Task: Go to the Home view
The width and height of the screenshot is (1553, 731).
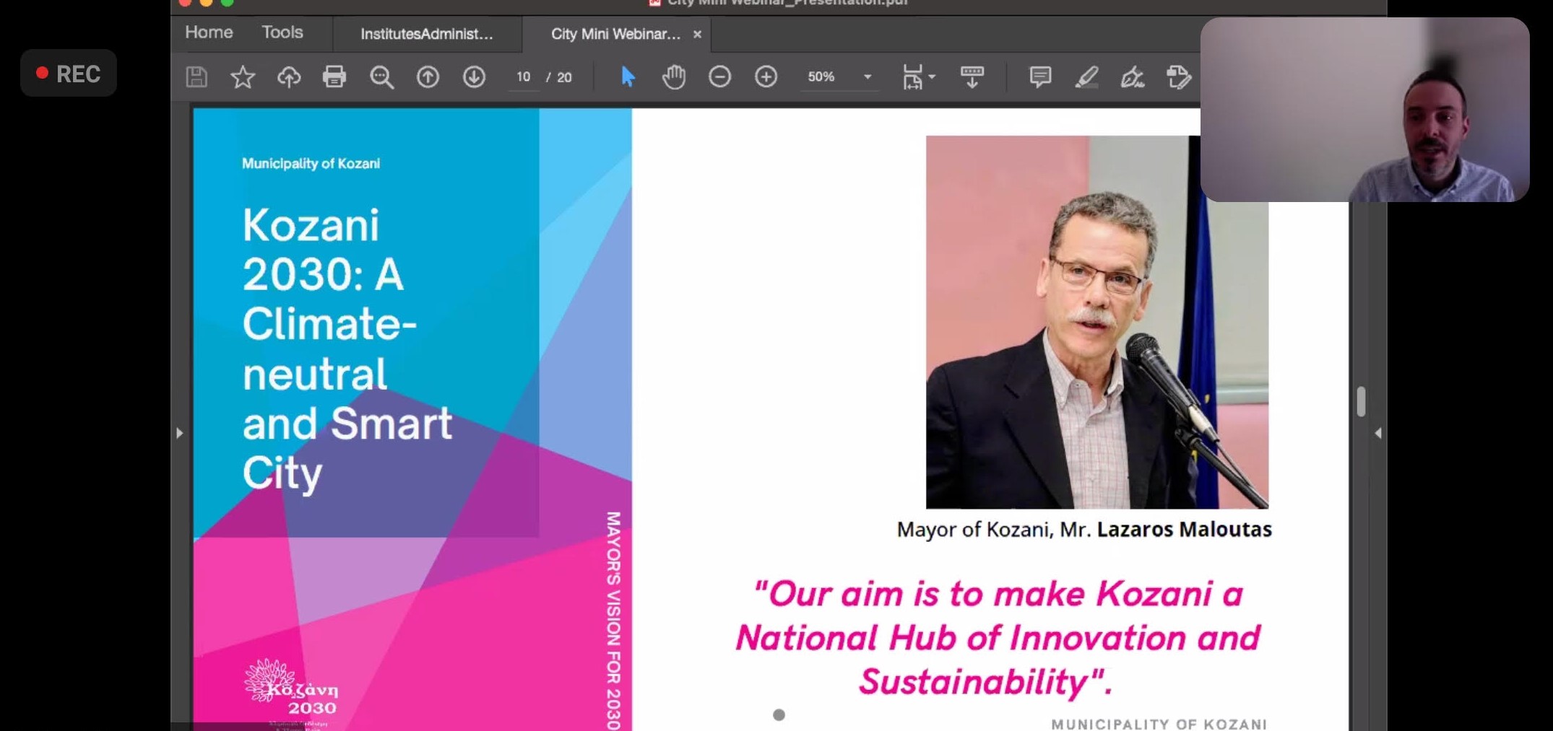Action: click(x=209, y=32)
